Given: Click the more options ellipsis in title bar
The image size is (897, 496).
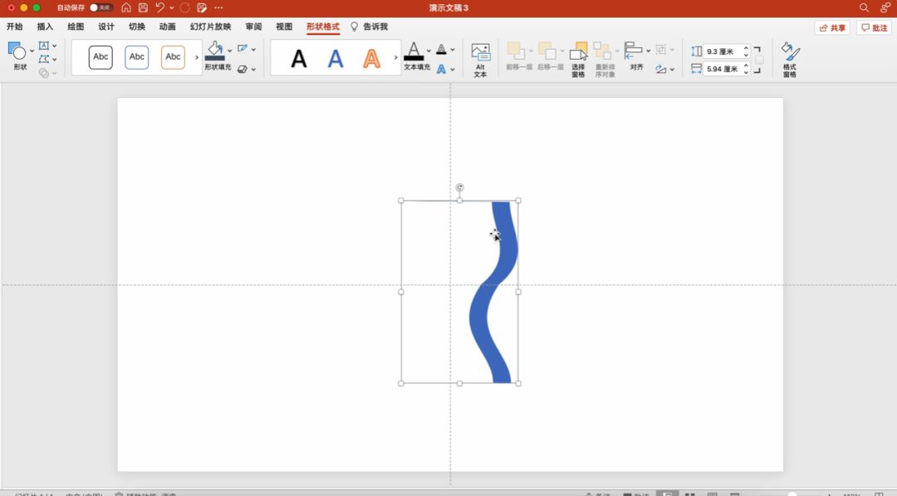Looking at the screenshot, I should (218, 7).
